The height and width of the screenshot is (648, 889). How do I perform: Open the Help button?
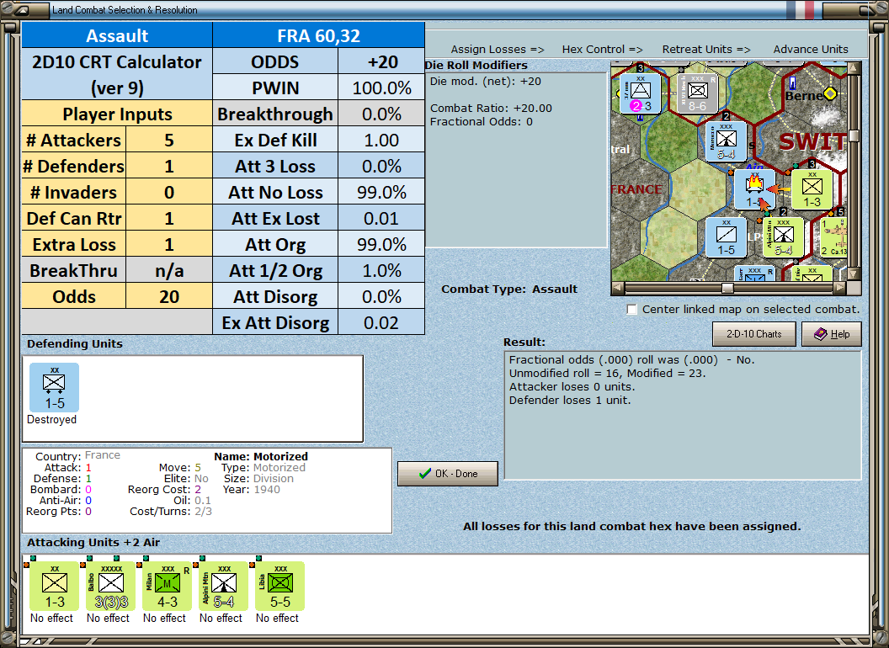(x=832, y=334)
